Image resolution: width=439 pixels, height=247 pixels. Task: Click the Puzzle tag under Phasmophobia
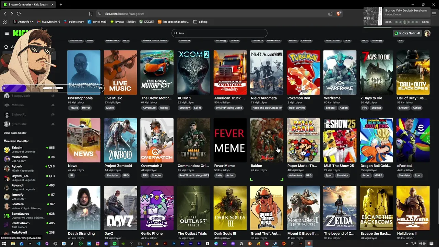pyautogui.click(x=74, y=108)
